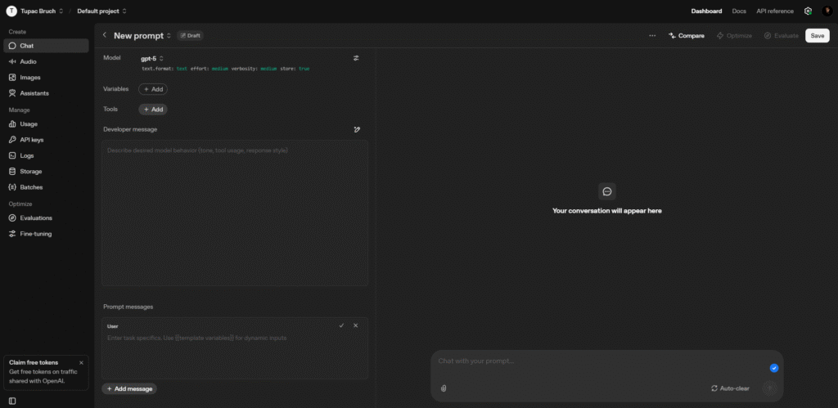Go back with the left arrow
The image size is (838, 408).
coord(105,35)
